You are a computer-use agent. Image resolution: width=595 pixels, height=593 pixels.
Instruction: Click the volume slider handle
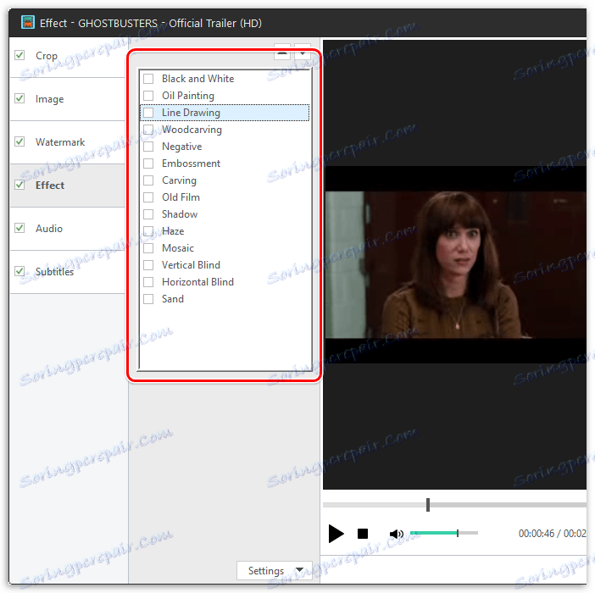tap(458, 533)
